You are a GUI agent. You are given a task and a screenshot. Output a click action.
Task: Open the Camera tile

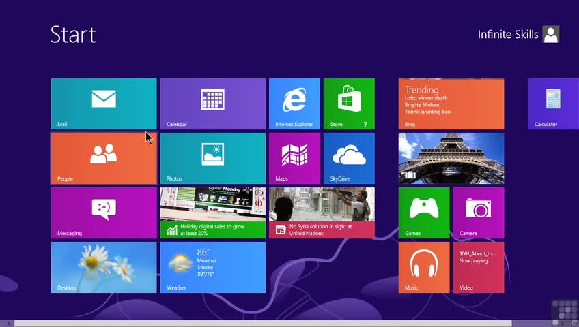tap(479, 213)
